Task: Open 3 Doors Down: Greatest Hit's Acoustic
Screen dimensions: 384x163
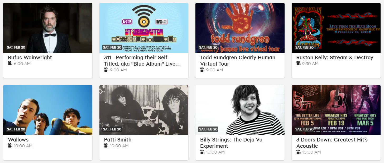Action: (332, 143)
